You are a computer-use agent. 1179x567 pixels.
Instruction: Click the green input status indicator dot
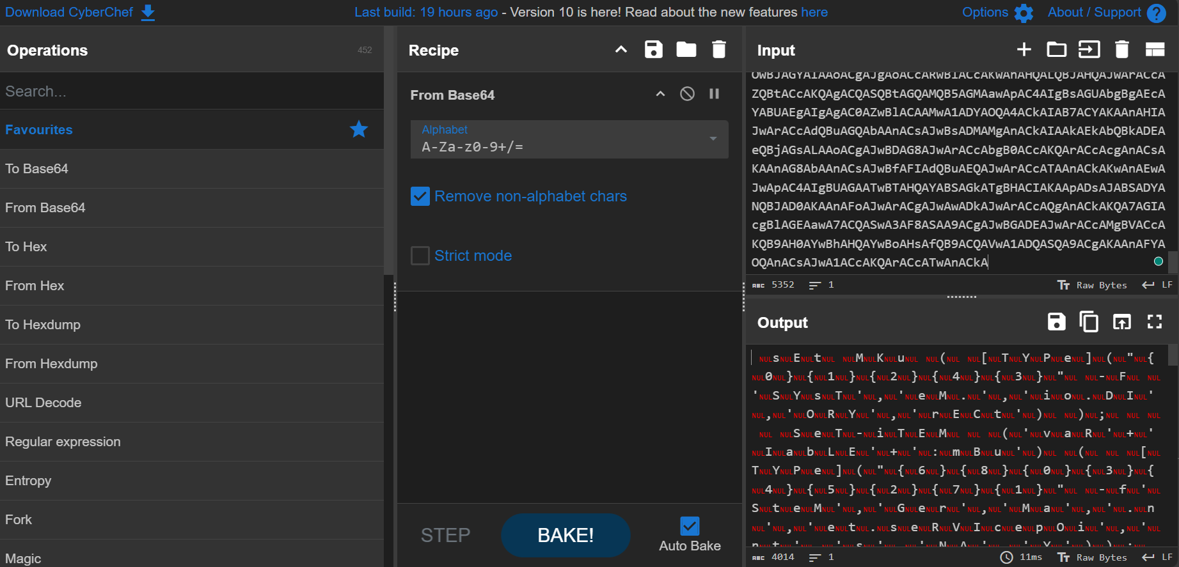coord(1158,261)
